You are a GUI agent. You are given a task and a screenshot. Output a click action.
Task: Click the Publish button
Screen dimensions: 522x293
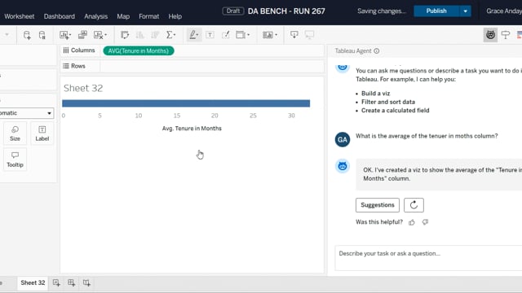tap(436, 11)
